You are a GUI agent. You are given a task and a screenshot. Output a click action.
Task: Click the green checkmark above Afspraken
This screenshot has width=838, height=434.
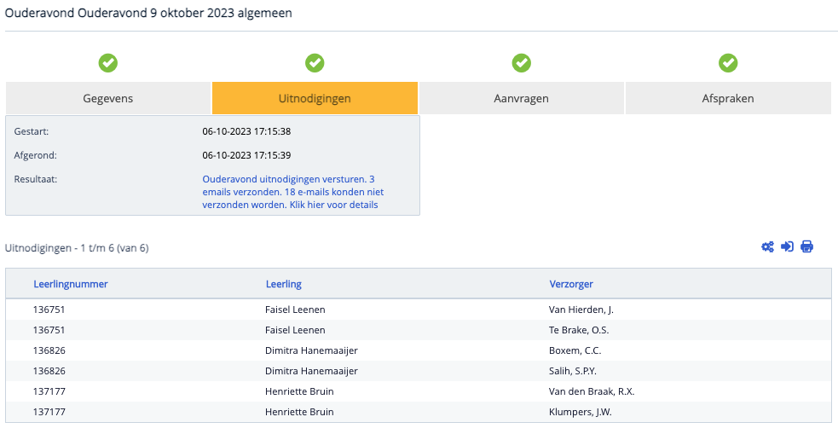point(727,63)
